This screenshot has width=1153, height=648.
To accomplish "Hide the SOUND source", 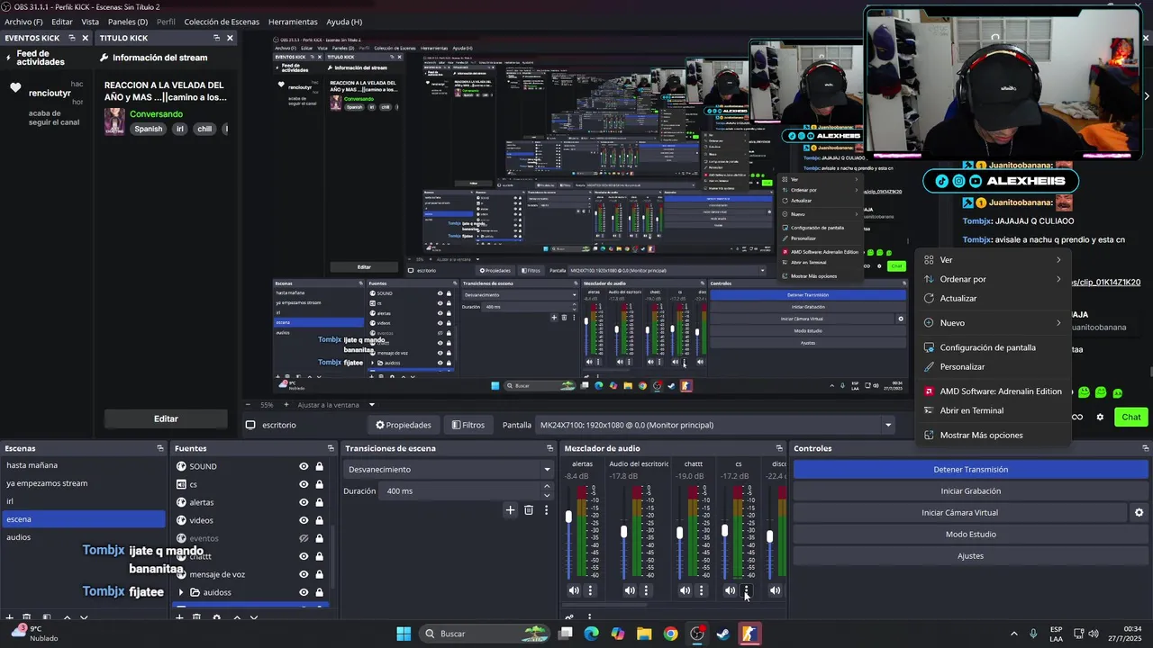I will [x=304, y=466].
